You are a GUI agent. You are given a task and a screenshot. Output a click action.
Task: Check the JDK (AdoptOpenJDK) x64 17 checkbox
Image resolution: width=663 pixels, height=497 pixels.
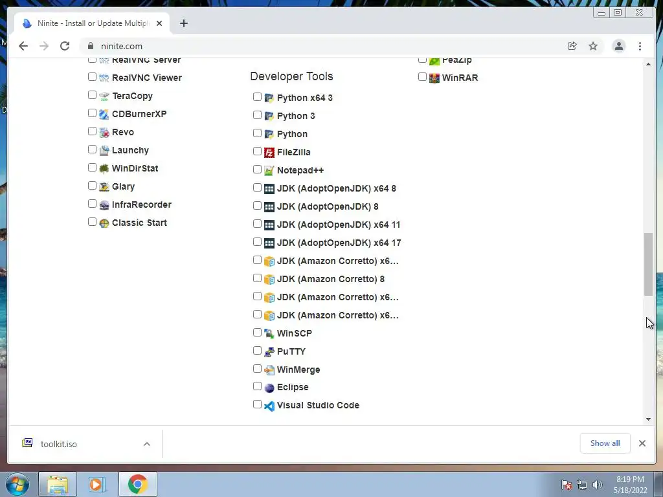click(x=257, y=242)
